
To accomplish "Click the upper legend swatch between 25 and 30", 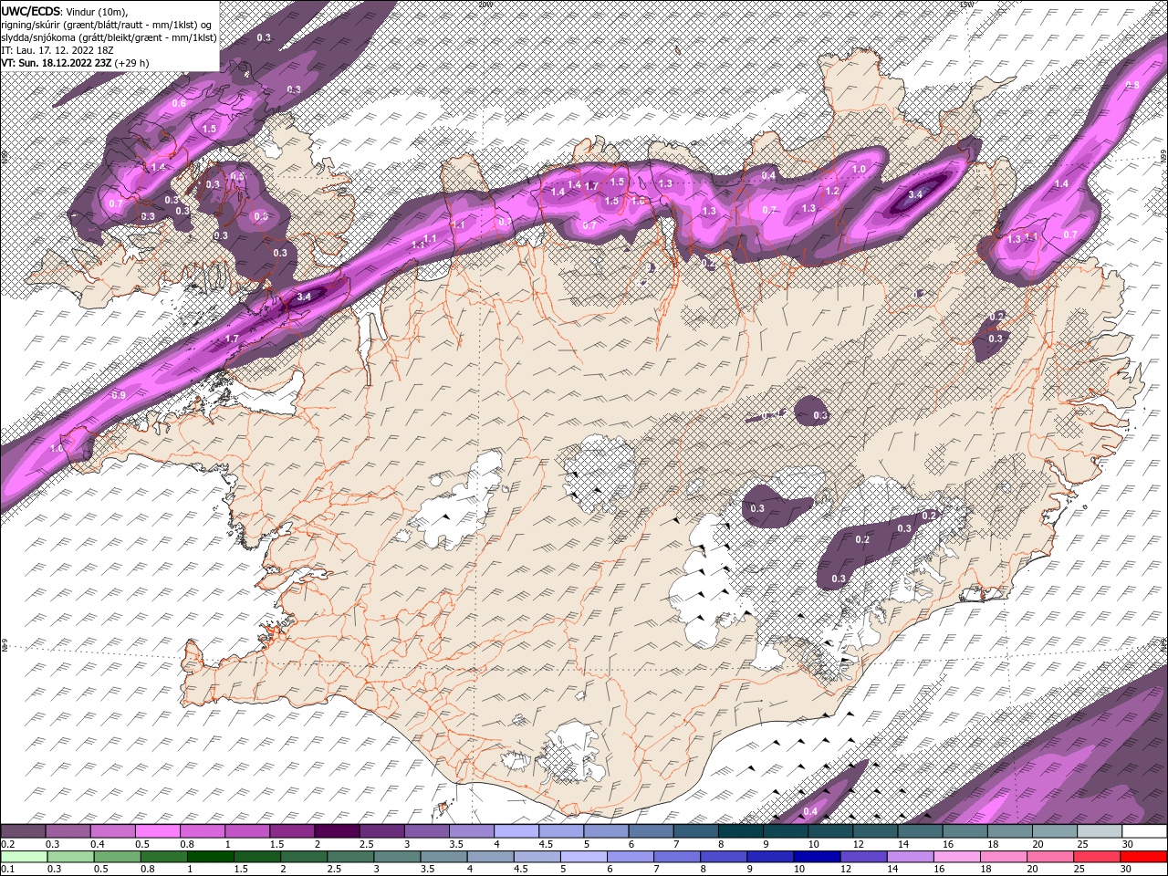I will click(x=1100, y=831).
